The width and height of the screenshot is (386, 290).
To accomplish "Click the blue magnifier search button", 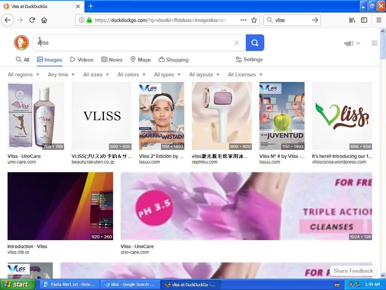I will click(x=255, y=43).
